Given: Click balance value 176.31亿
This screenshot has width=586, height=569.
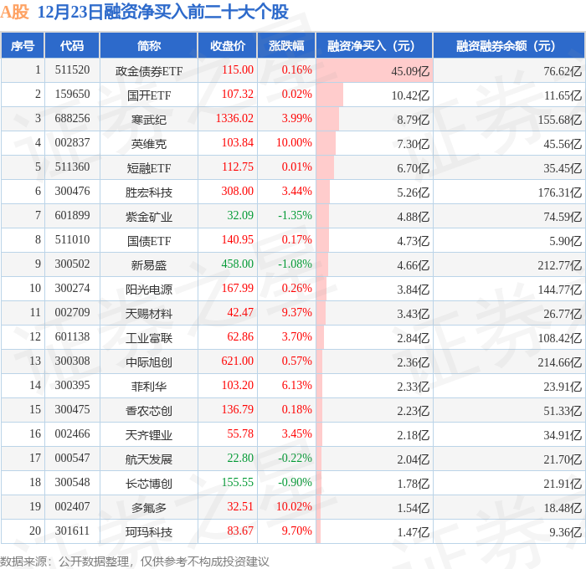Looking at the screenshot, I should [x=560, y=192].
